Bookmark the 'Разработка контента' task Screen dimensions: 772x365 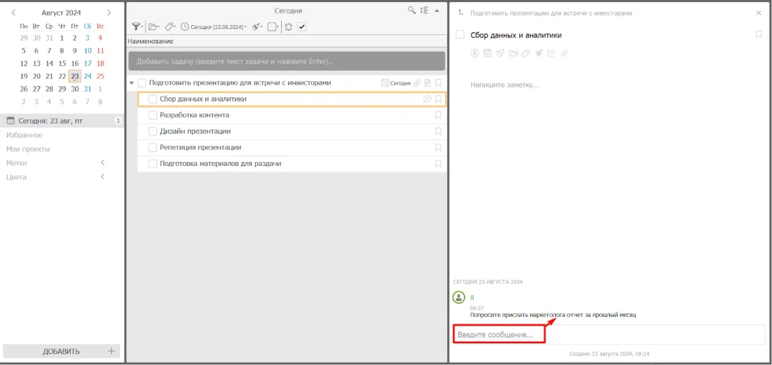tap(438, 115)
